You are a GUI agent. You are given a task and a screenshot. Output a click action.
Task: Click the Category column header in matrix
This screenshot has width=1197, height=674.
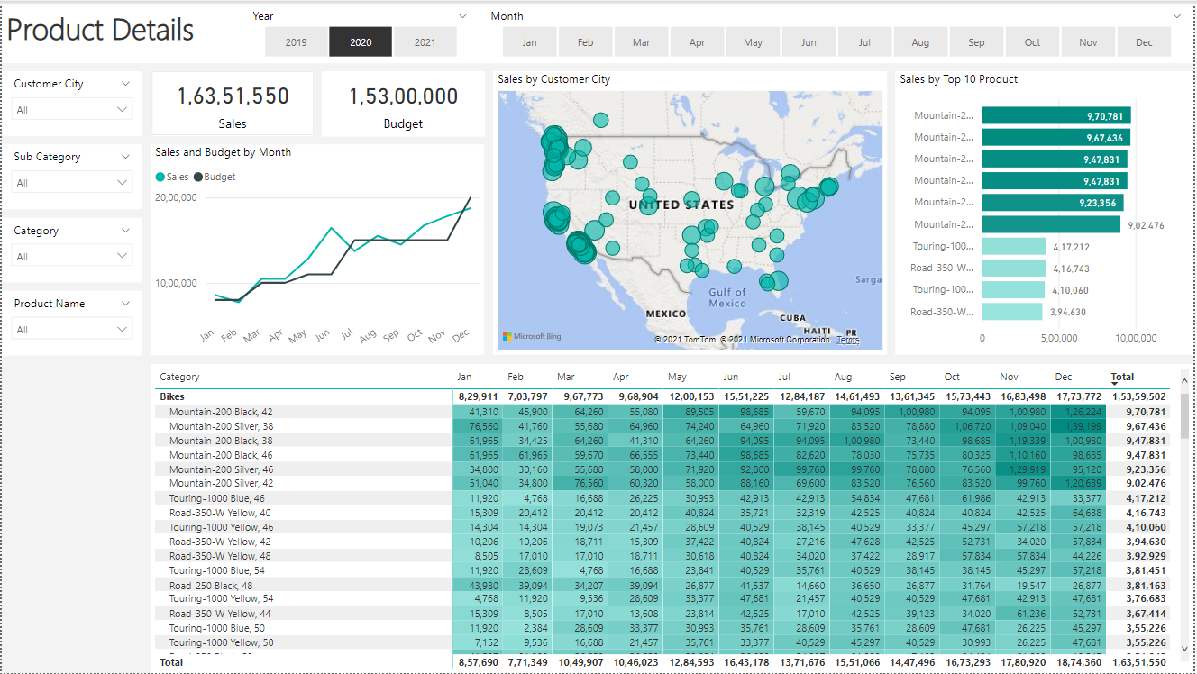pos(180,377)
